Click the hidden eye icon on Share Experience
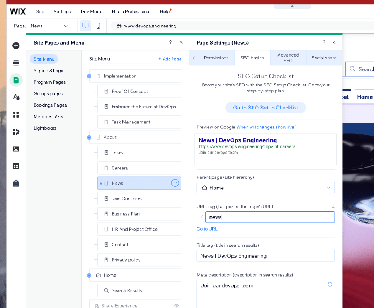This screenshot has height=308, width=374. point(177,305)
